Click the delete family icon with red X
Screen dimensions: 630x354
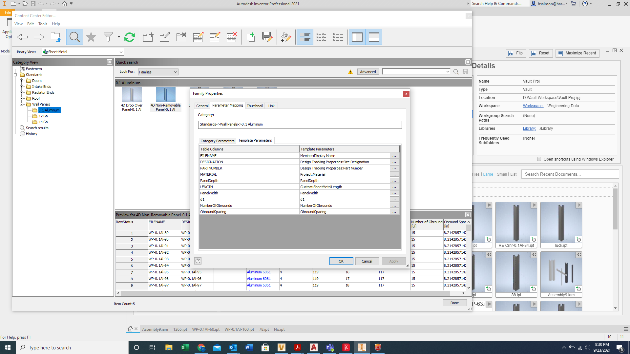[x=232, y=37]
